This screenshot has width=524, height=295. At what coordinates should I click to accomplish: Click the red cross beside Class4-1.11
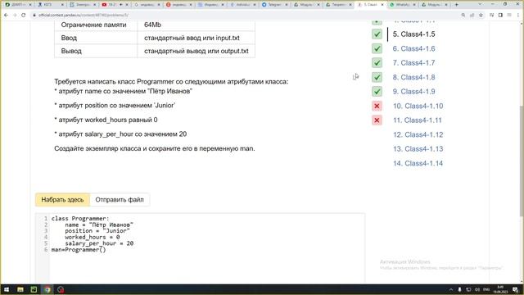[377, 120]
